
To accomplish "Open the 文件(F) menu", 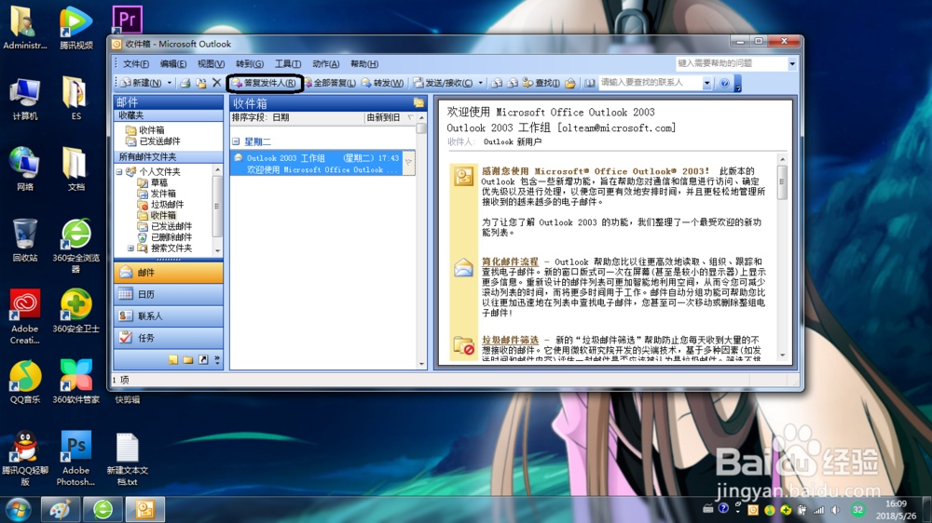I will pyautogui.click(x=135, y=63).
